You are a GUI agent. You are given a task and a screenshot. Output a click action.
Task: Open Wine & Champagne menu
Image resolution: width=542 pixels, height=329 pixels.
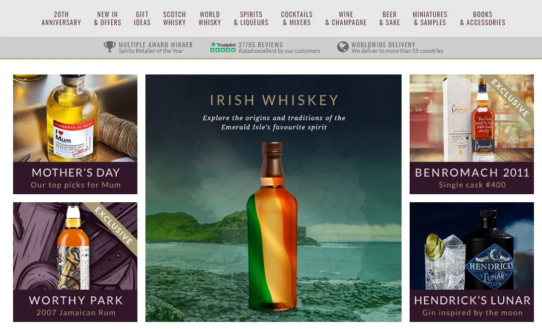pyautogui.click(x=346, y=18)
